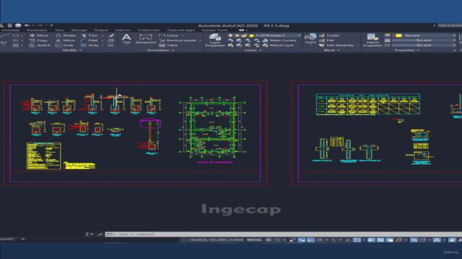The image size is (462, 259).
Task: Click the command line input field
Action: [x=283, y=235]
